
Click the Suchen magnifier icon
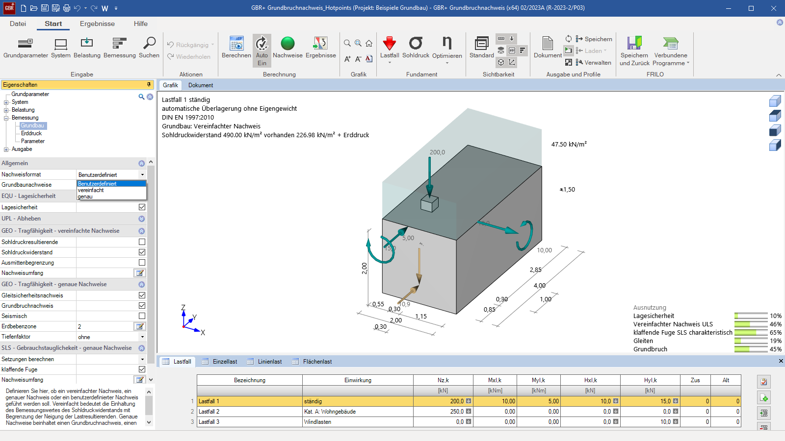pos(149,48)
